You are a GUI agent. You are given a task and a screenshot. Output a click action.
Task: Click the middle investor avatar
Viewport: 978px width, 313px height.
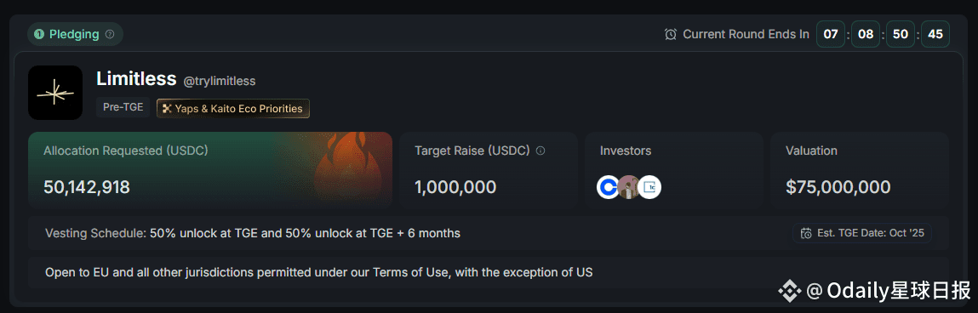click(629, 187)
